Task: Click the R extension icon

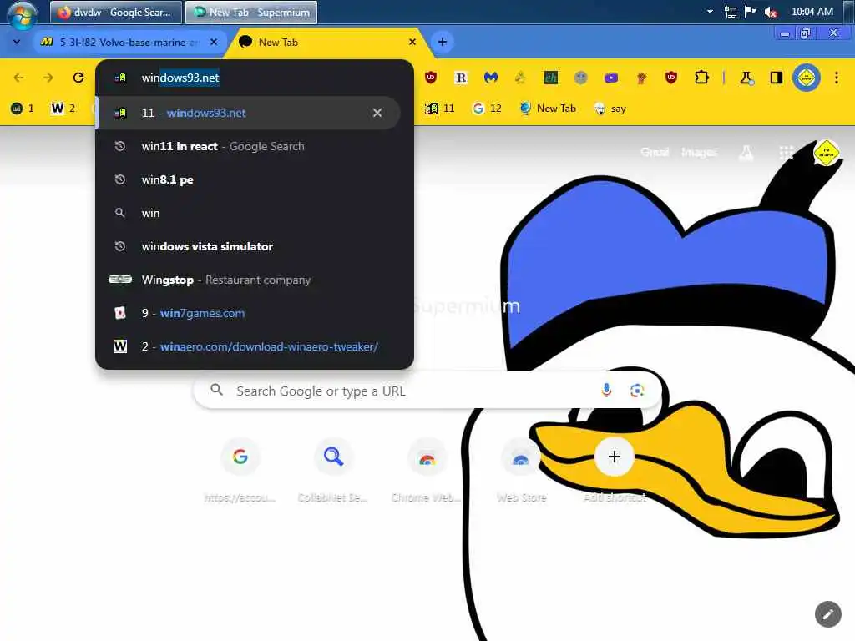Action: [x=461, y=78]
